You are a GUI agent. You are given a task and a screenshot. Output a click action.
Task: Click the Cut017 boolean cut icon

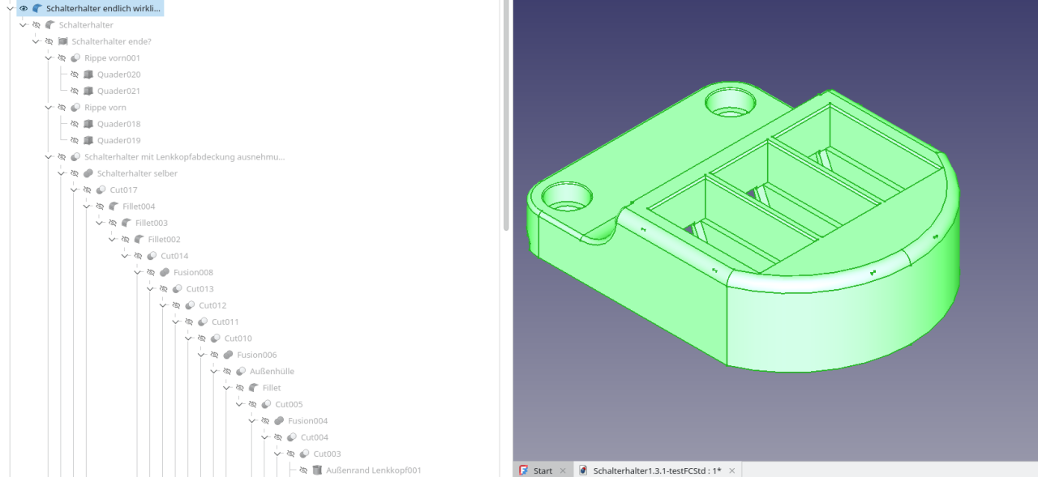point(101,190)
